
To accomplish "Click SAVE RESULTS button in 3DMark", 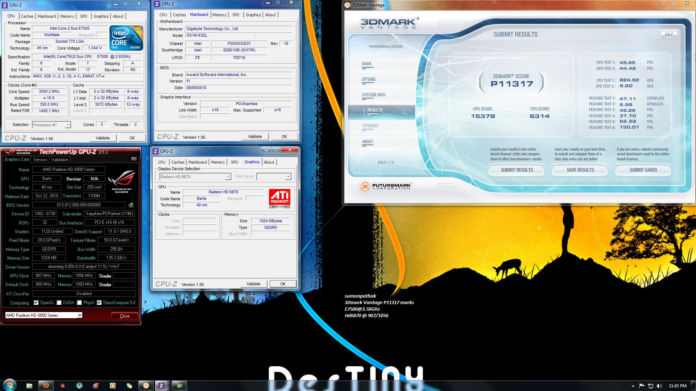I will tap(580, 170).
